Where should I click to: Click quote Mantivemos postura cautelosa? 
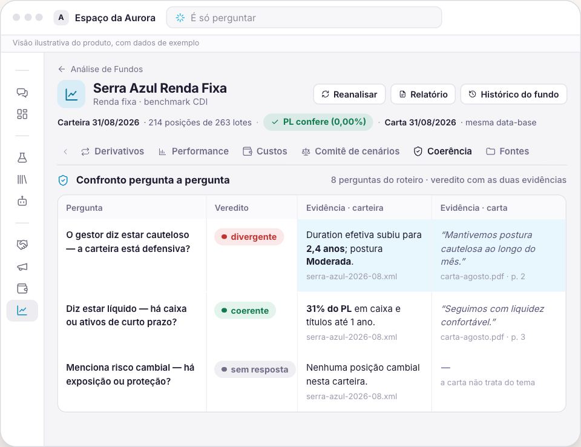[488, 248]
